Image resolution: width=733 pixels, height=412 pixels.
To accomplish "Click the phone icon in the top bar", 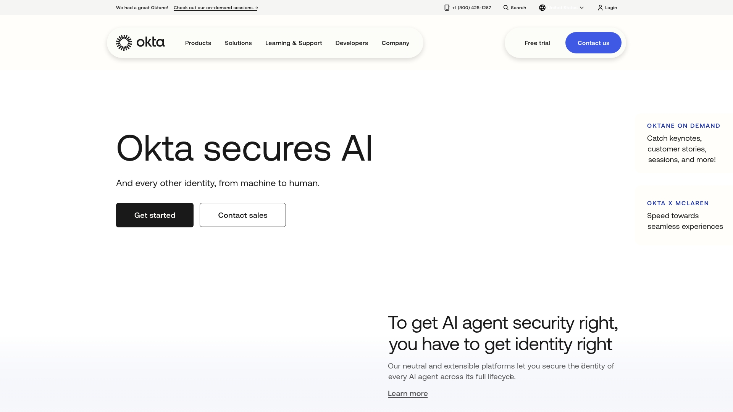I will click(446, 8).
